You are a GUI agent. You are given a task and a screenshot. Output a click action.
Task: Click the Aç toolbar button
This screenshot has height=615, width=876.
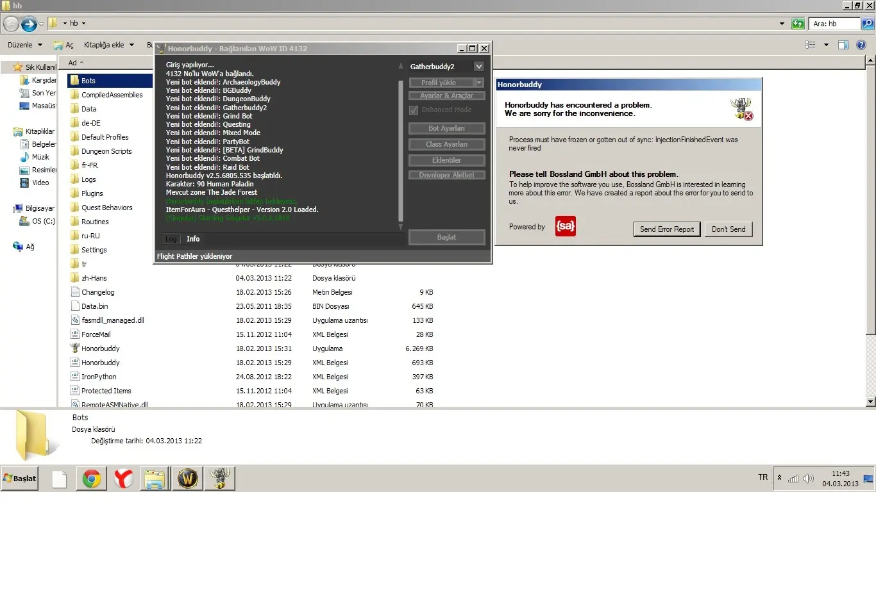pyautogui.click(x=64, y=45)
